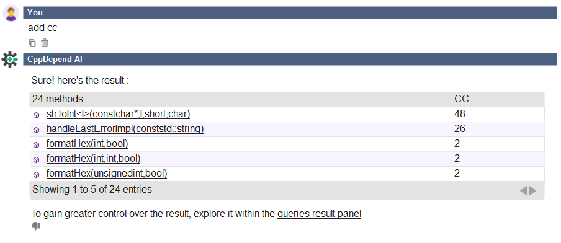The height and width of the screenshot is (243, 561).
Task: Delete the 'add cc' message
Action: point(44,43)
